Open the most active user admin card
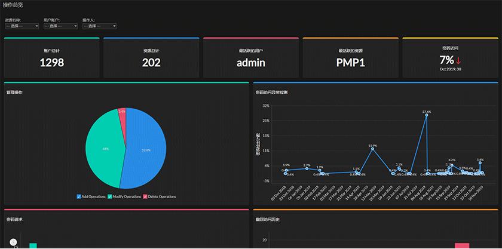502x249 pixels. [251, 57]
